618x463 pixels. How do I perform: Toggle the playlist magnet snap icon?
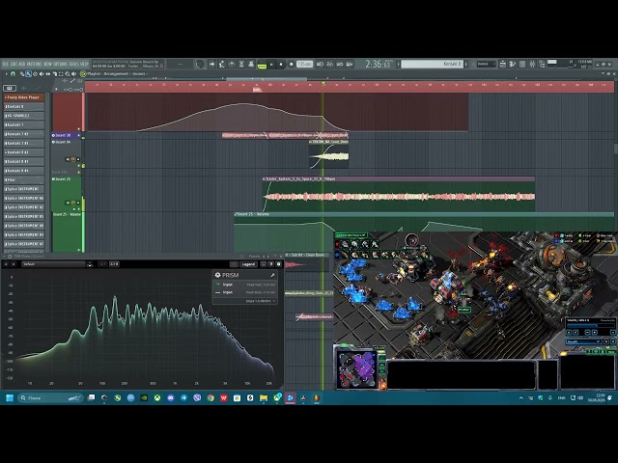coord(13,73)
